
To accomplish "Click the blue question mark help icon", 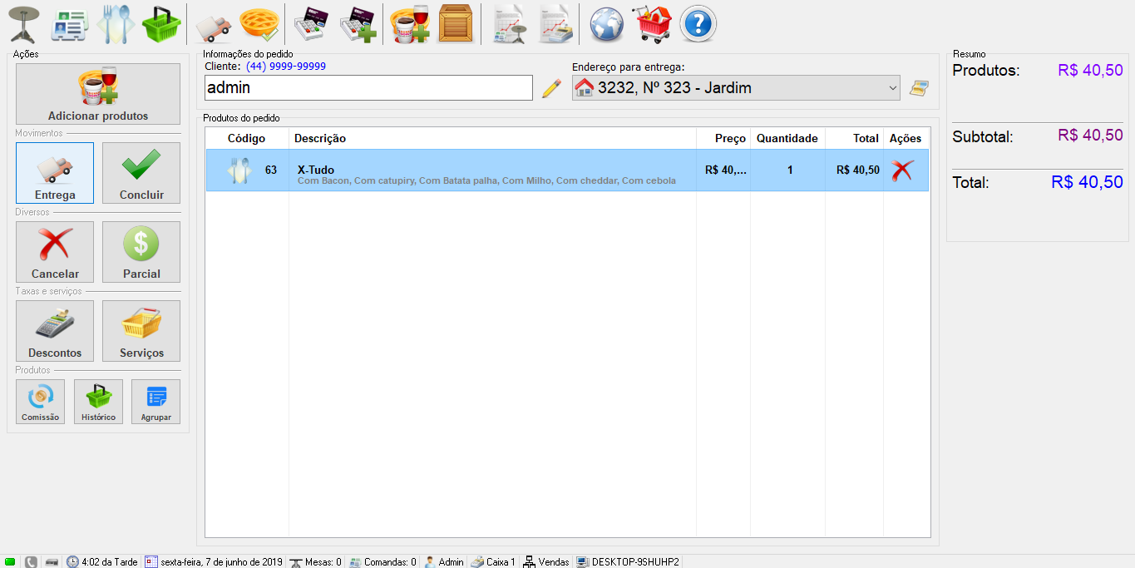I will tap(698, 24).
